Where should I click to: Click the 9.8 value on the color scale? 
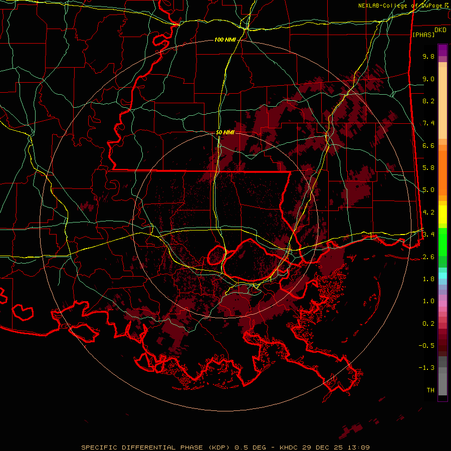pos(428,56)
